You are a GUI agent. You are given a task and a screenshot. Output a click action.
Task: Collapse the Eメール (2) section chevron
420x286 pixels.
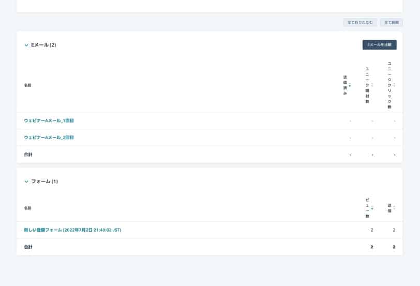(26, 45)
